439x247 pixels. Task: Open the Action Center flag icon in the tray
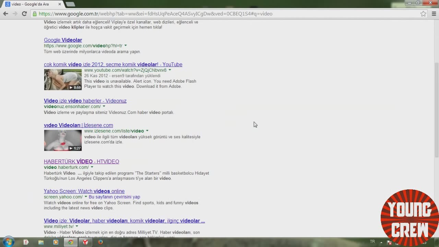coord(389,242)
